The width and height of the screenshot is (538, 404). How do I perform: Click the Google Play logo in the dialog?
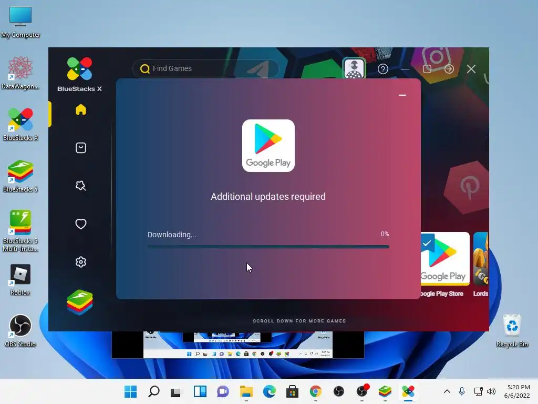click(268, 146)
